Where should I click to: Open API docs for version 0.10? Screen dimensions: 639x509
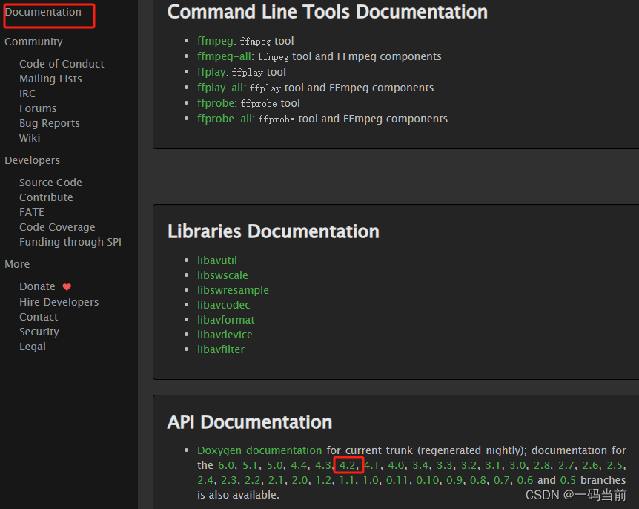(x=427, y=481)
